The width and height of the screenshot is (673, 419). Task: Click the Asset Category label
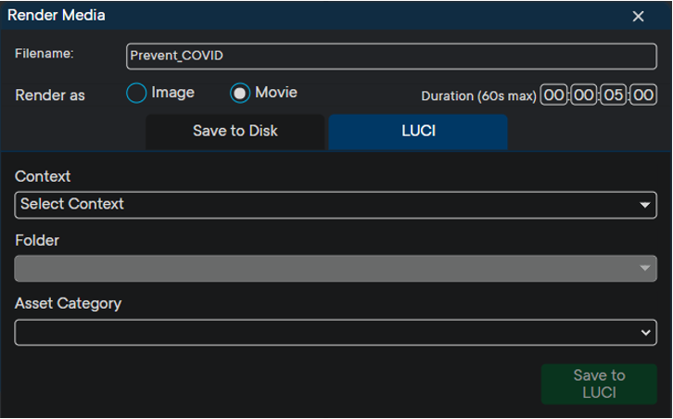[x=68, y=303]
